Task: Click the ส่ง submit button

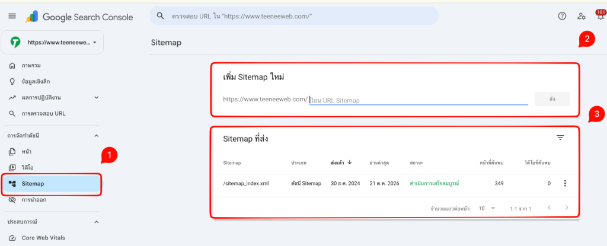Action: tap(552, 99)
